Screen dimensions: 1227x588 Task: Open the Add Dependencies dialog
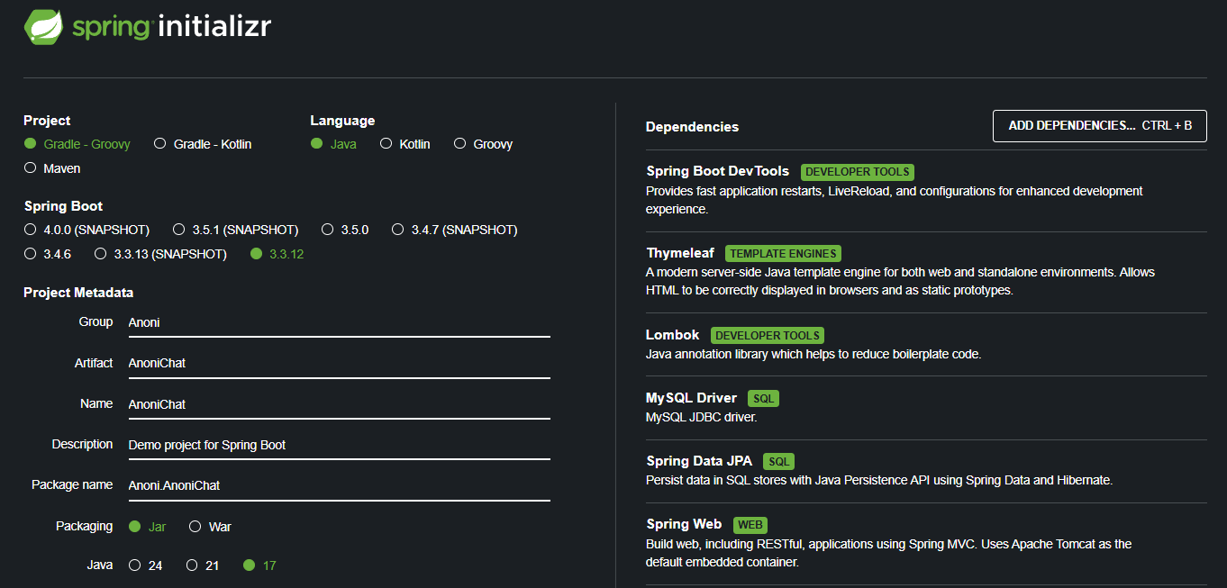coord(1100,126)
